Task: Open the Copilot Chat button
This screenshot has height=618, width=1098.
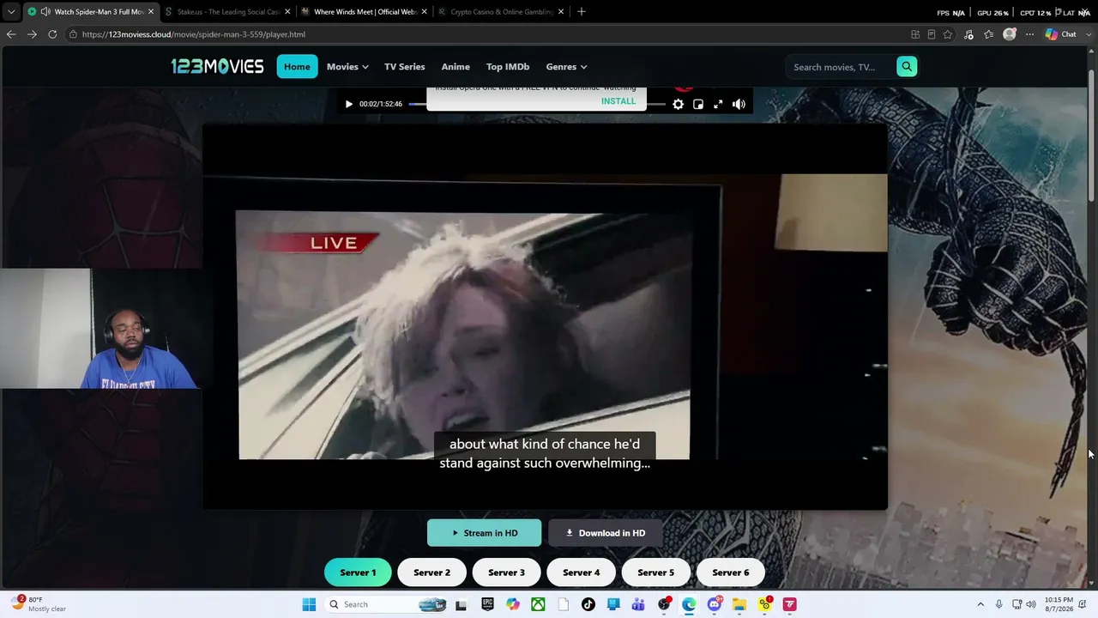Action: click(1061, 34)
